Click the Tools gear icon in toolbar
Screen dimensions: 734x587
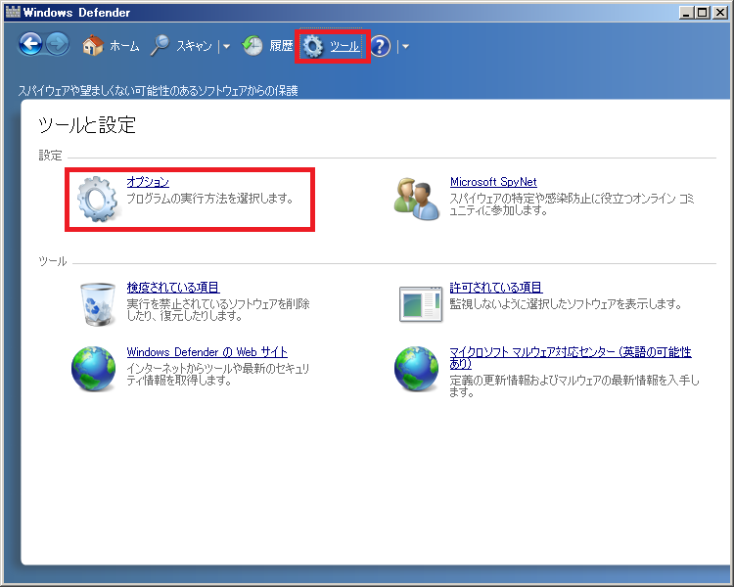pyautogui.click(x=313, y=46)
